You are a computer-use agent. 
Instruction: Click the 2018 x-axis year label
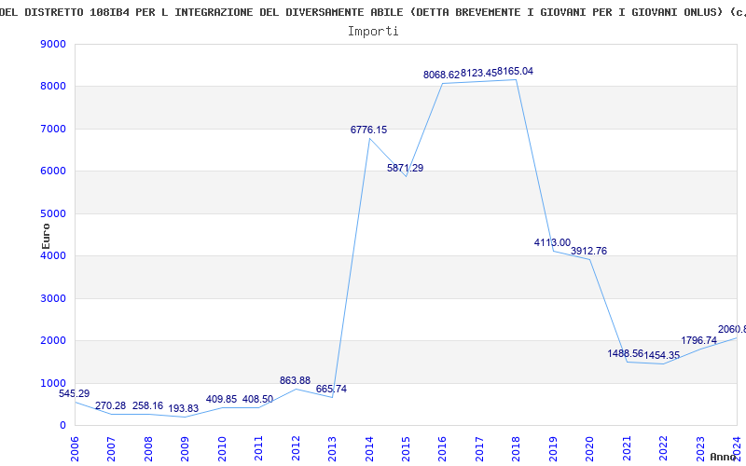516,448
